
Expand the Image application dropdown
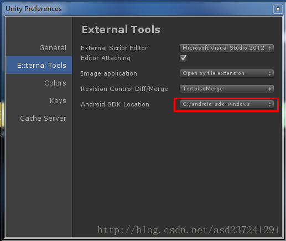(x=227, y=73)
